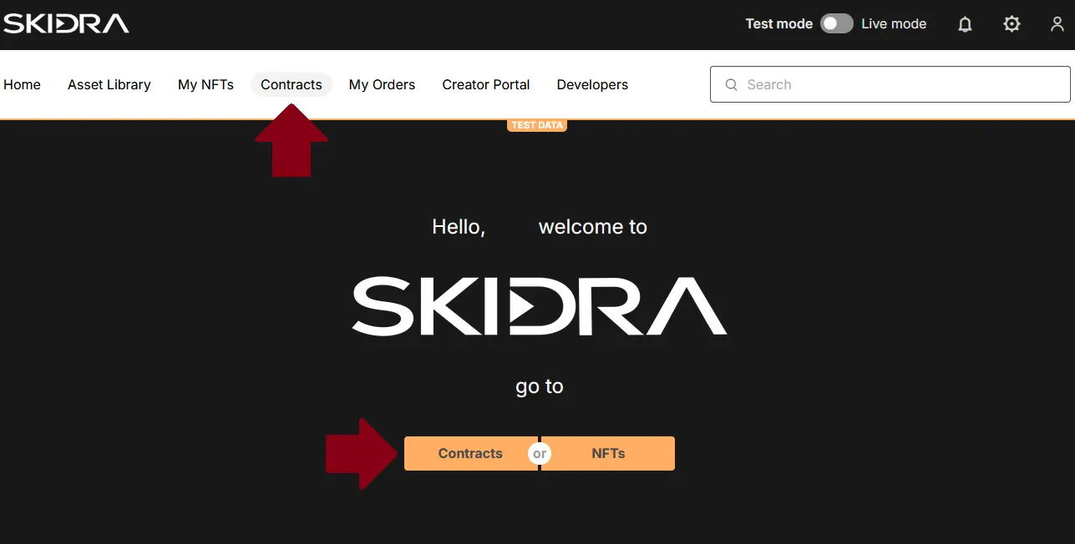Click the "Hello, welcome to" greeting text
Viewport: 1075px width, 544px height.
pyautogui.click(x=540, y=227)
